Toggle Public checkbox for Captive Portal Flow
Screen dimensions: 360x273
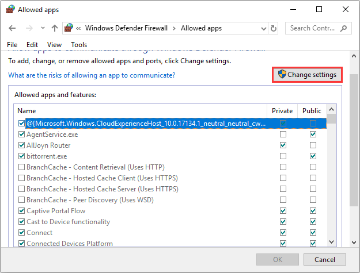pos(313,211)
